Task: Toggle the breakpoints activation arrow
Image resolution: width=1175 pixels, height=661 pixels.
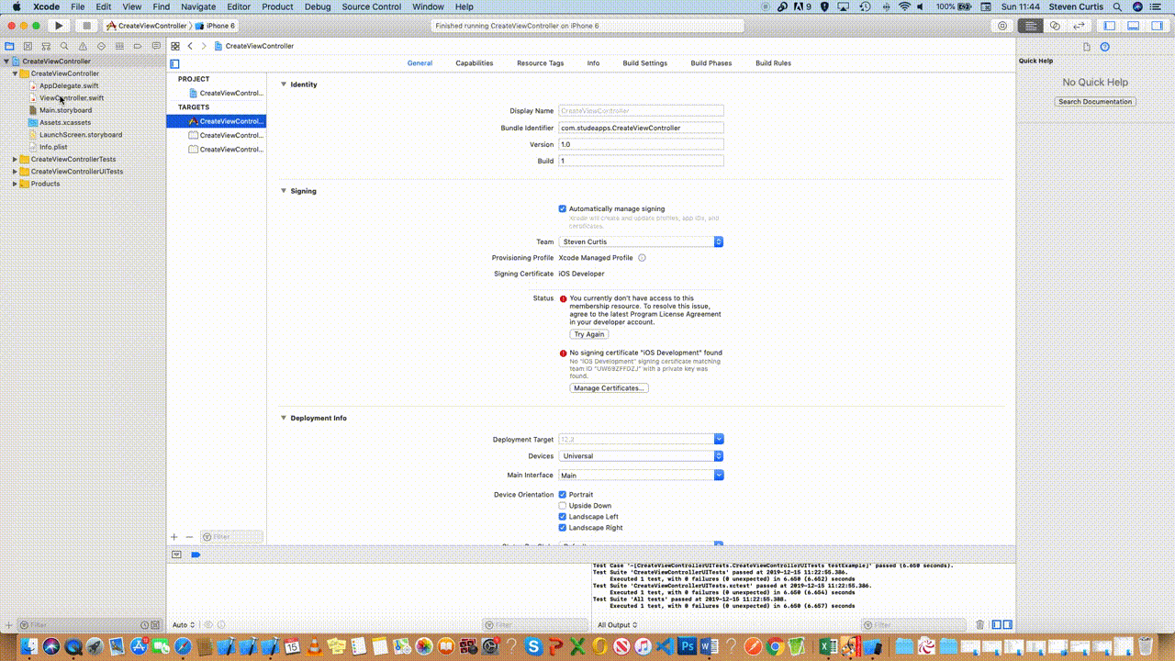Action: tap(196, 555)
